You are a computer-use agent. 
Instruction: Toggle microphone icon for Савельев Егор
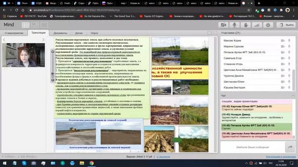[289, 58]
